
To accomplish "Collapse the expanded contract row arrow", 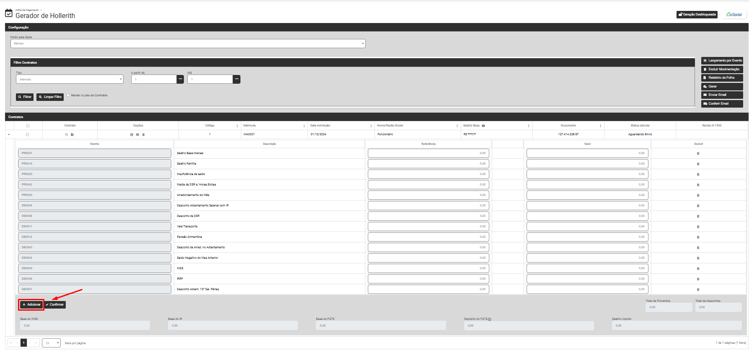I will (x=9, y=134).
